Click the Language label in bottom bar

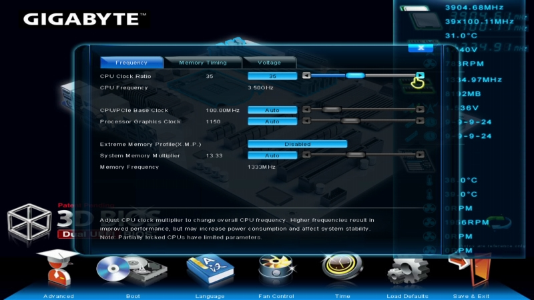210,296
